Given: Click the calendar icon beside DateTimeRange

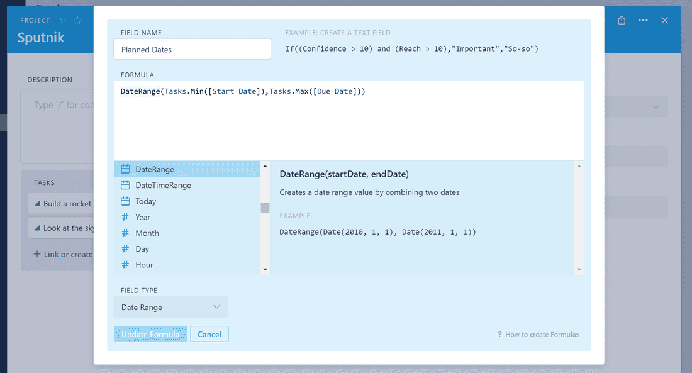Looking at the screenshot, I should pyautogui.click(x=125, y=186).
